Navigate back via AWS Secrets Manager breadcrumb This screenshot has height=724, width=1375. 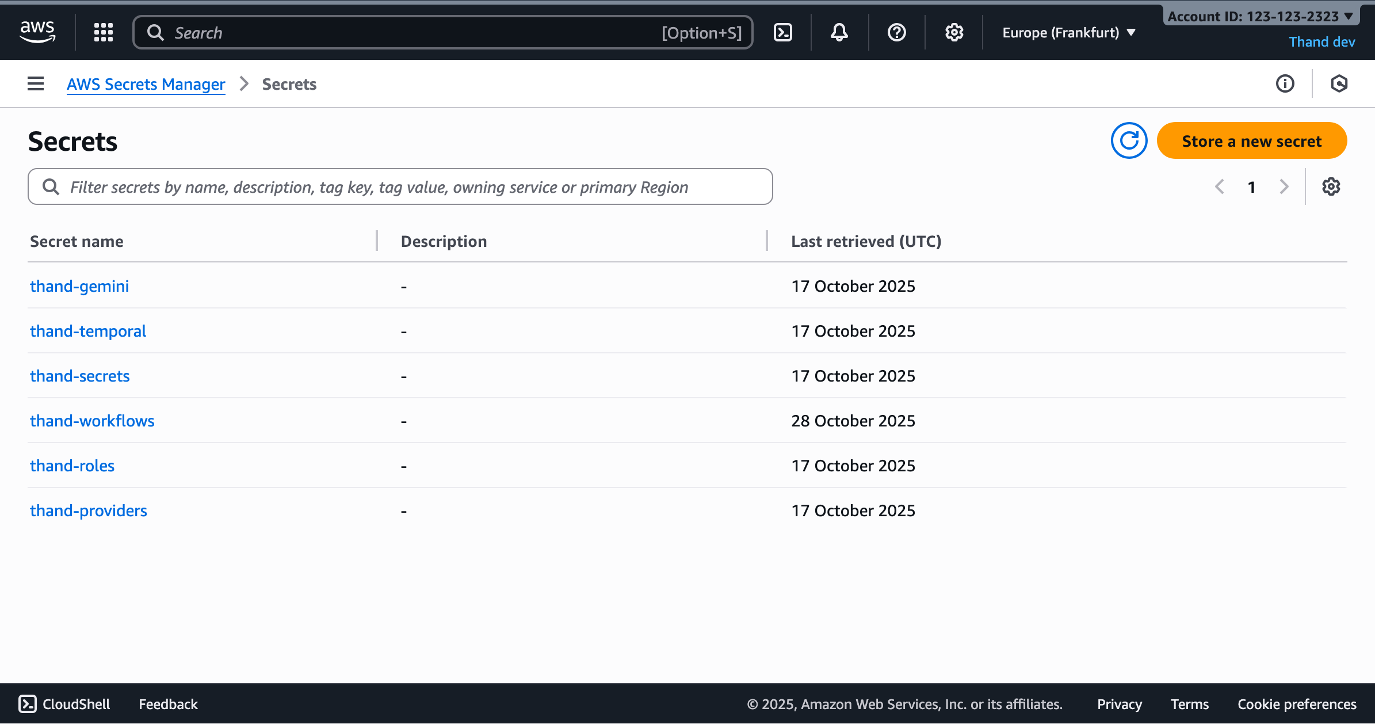[x=146, y=84]
